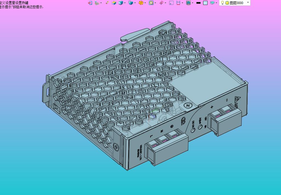
Task: Click the small window-frame icon
Action: coord(171,3)
